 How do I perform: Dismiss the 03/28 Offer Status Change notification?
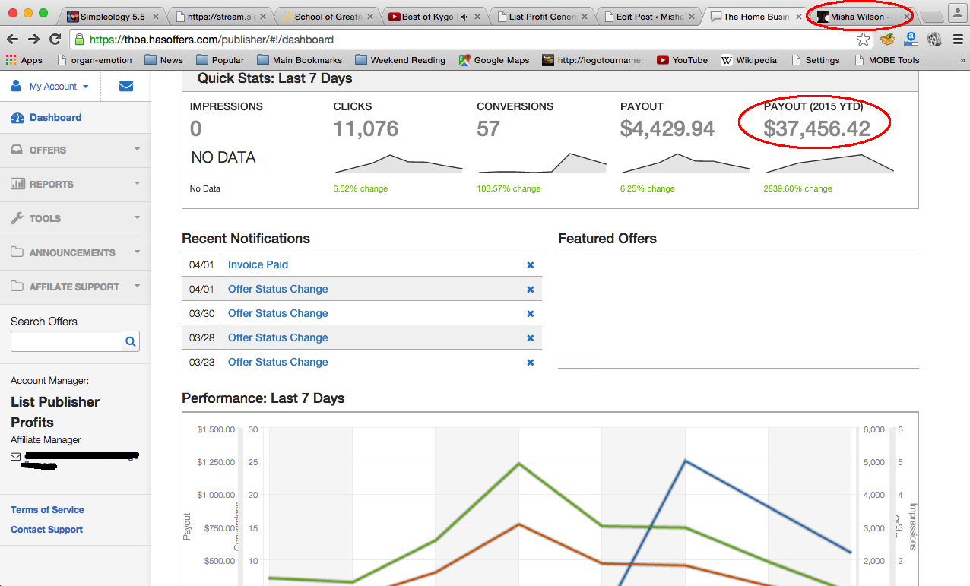point(531,337)
